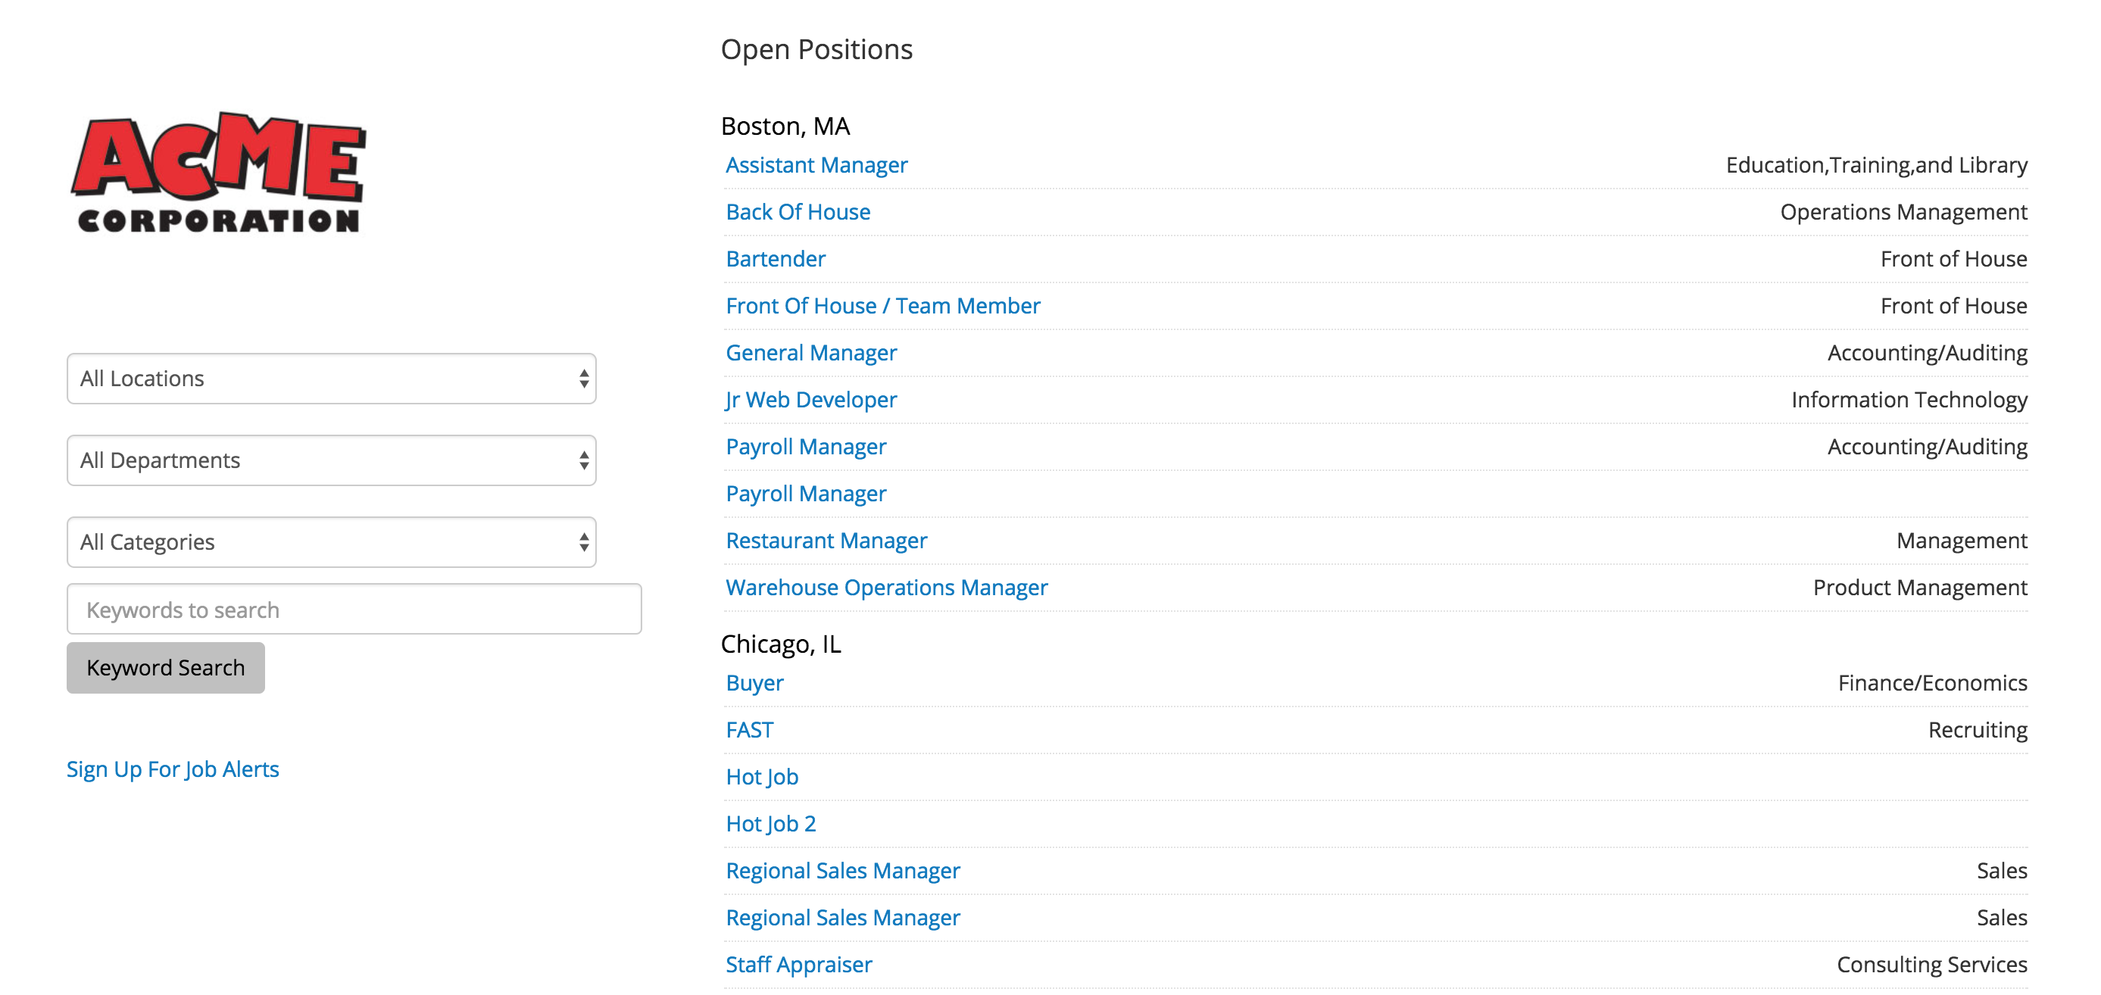
Task: View the Jr Web Developer job
Action: [x=810, y=400]
